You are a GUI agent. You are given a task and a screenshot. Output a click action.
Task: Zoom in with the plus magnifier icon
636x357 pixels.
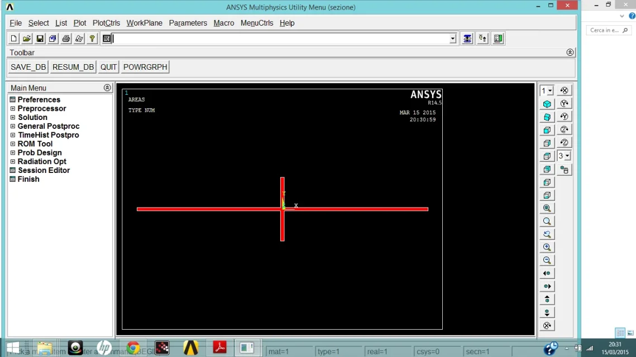coord(547,247)
